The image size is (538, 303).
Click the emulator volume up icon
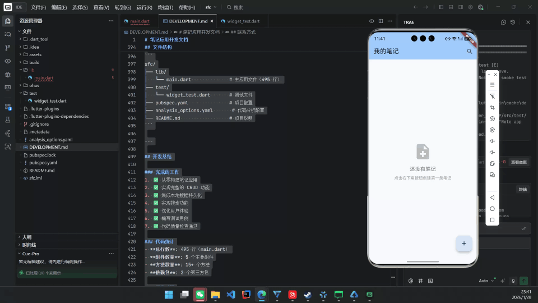[x=493, y=141]
